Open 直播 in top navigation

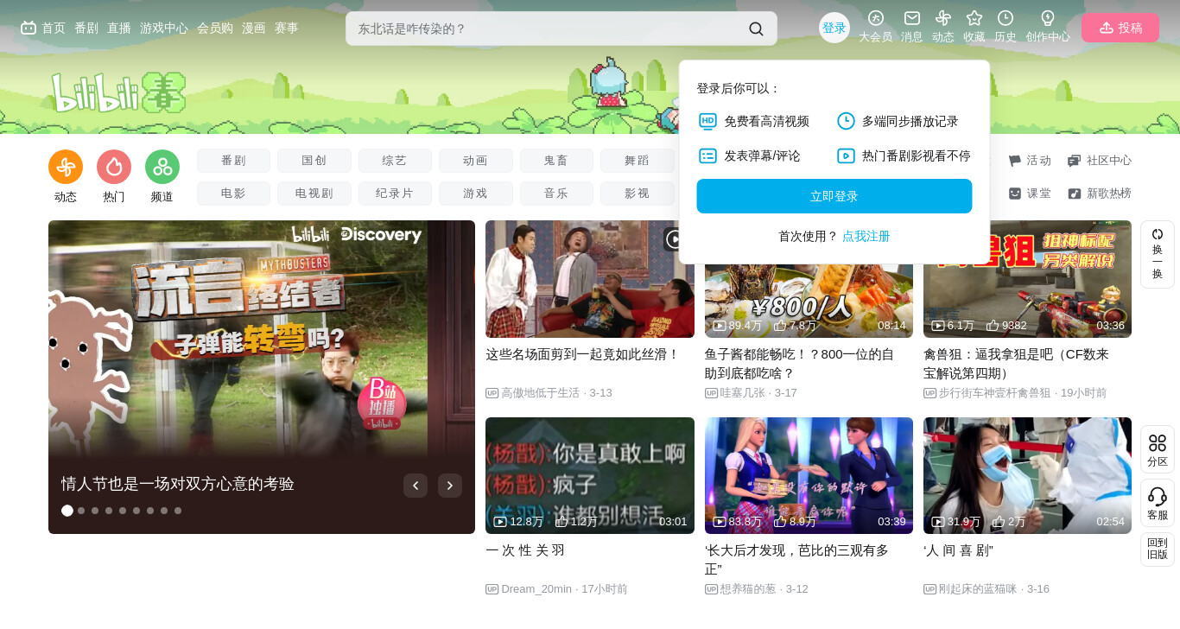coord(119,28)
